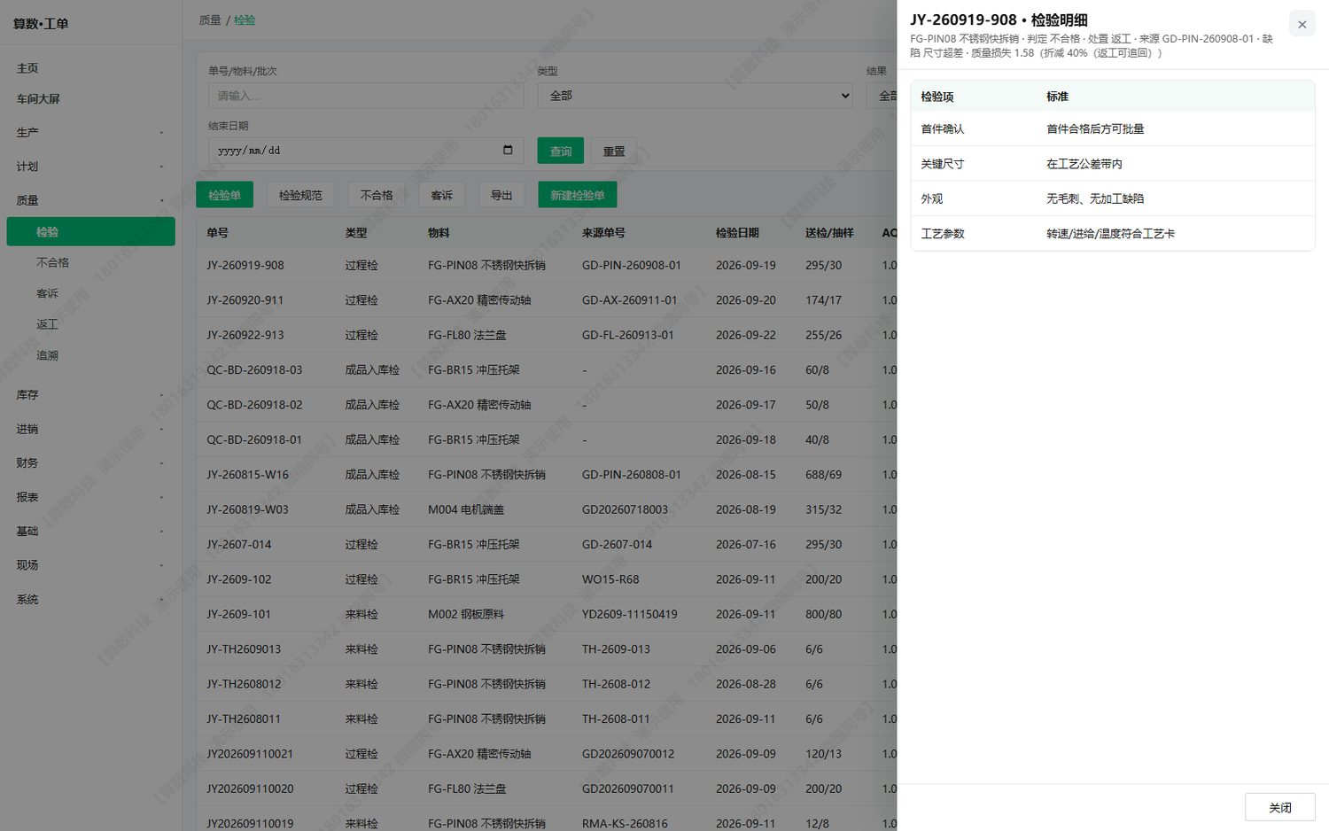Switch to the 检验规范 tab
Image resolution: width=1329 pixels, height=831 pixels.
click(300, 195)
